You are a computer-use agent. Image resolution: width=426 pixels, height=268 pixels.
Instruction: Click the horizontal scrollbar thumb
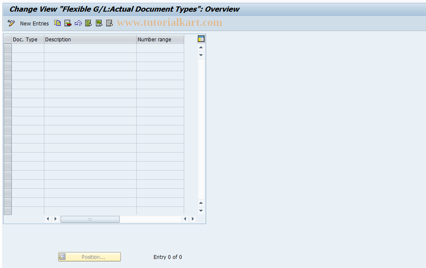(90, 219)
